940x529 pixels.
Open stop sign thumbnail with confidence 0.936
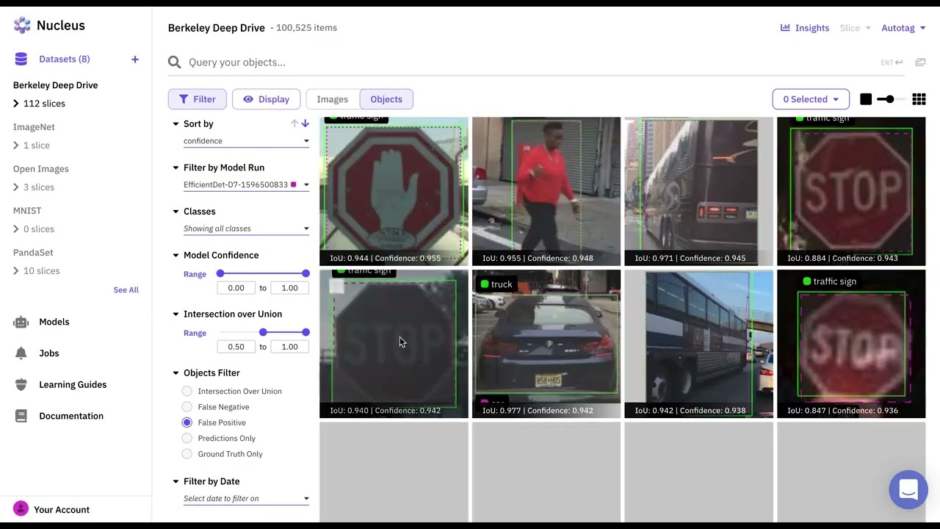[851, 344]
